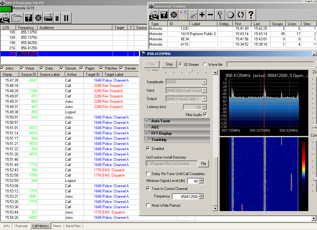Viewport: 317px width, 230px height.
Task: Click the Universal Trunker title bar ship icon
Action: (x=151, y=6)
